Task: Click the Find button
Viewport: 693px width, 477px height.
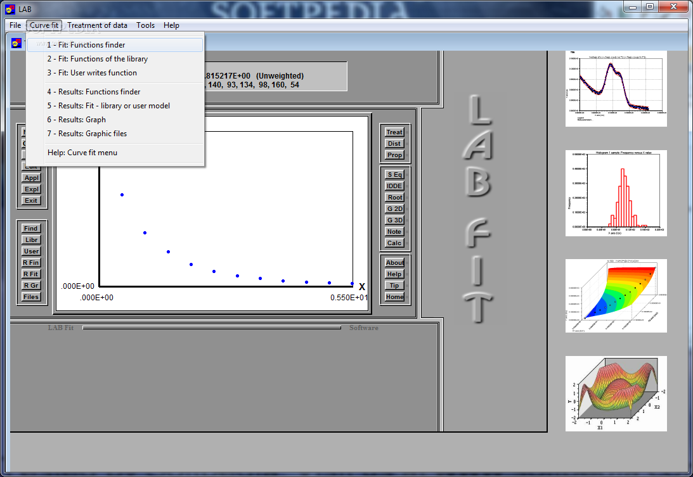Action: (31, 228)
